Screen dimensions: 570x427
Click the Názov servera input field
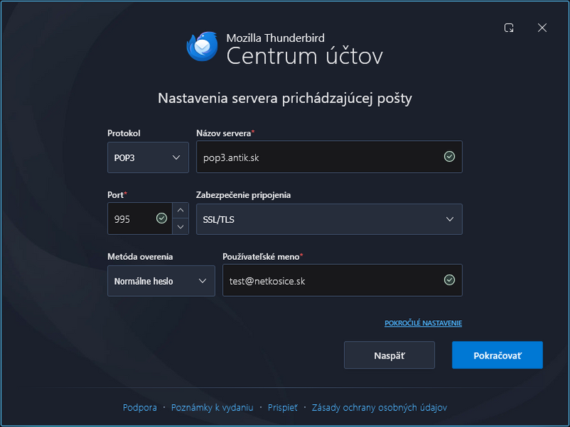(x=329, y=157)
